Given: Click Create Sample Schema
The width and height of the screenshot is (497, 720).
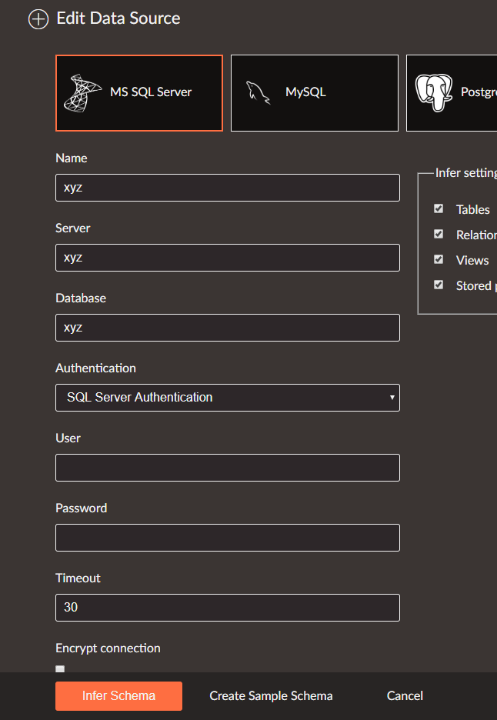Looking at the screenshot, I should pyautogui.click(x=271, y=695).
